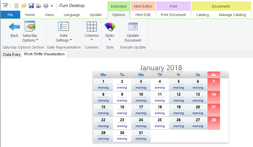The height and width of the screenshot is (147, 253).
Task: Create a new document from quick toolbar
Action: click(x=16, y=6)
